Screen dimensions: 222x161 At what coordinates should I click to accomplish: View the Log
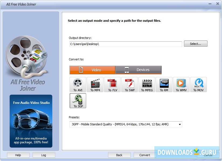click(x=44, y=155)
